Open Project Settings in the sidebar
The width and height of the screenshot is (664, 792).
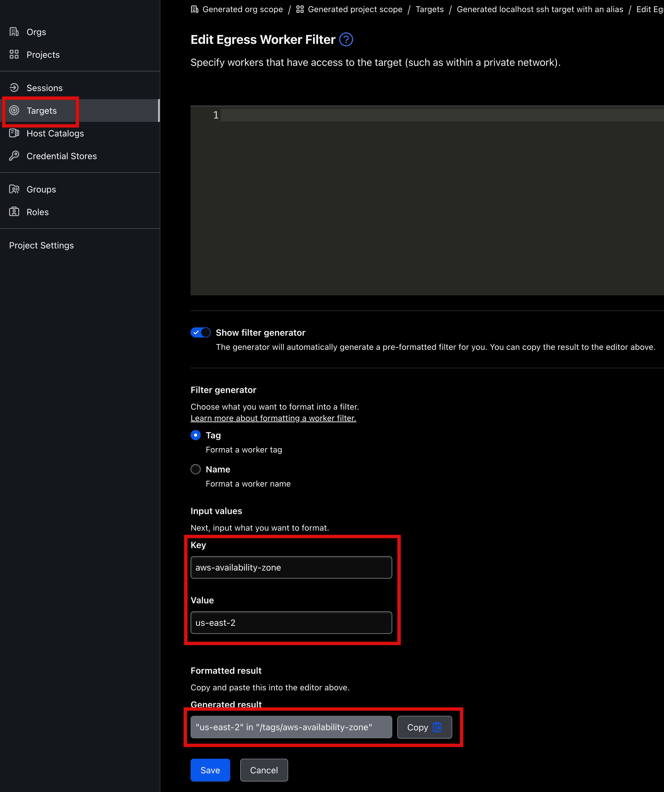(41, 245)
